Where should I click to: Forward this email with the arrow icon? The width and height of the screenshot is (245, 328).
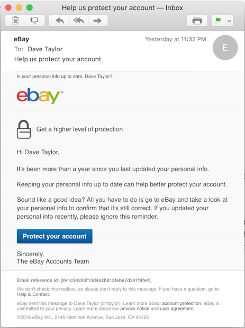pos(98,21)
